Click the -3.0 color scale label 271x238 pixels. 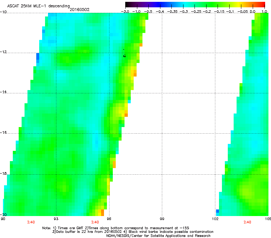[125, 12]
